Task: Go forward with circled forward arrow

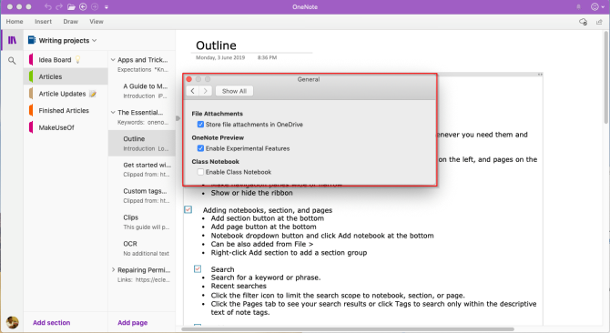Action: 95,6
